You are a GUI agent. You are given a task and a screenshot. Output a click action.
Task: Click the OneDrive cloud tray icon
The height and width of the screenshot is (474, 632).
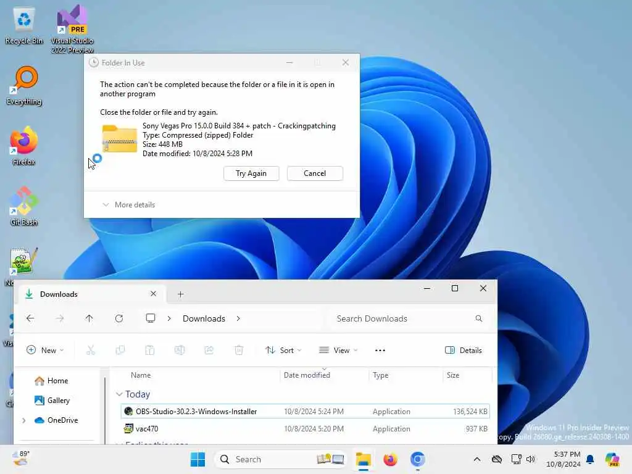tap(497, 459)
